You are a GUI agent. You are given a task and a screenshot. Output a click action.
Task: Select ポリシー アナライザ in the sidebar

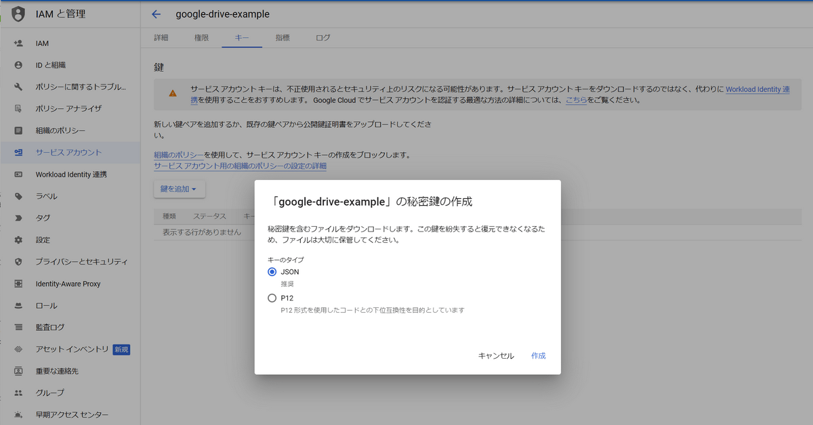70,108
